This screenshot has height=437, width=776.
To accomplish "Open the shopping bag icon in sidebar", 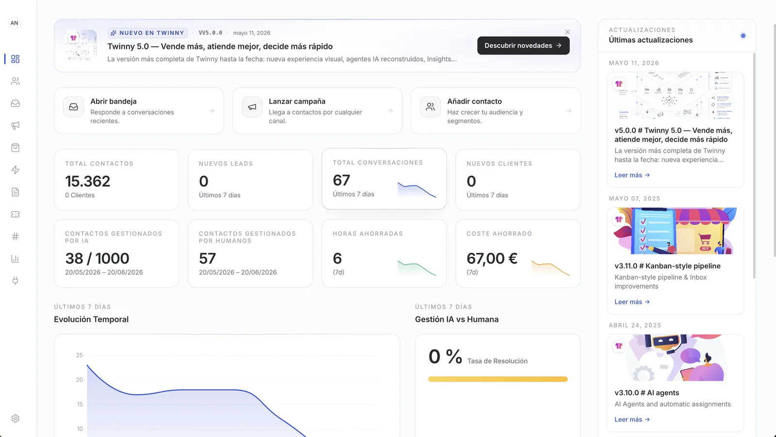I will (16, 148).
